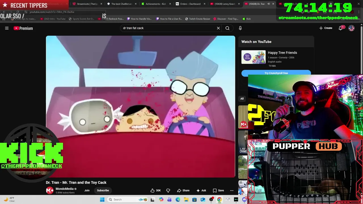The height and width of the screenshot is (204, 363).
Task: Switch to Chrome in the taskbar
Action: pos(220,199)
